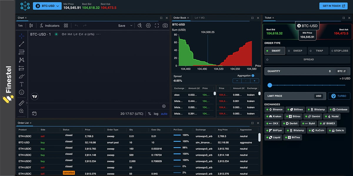Select the measure ruler tool
This screenshot has height=176, width=353.
pyautogui.click(x=21, y=103)
